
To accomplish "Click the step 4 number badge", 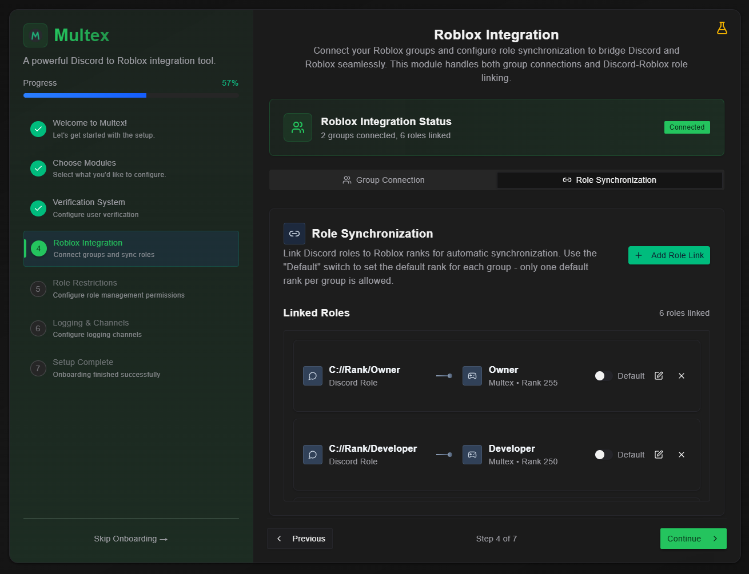I will pos(39,248).
